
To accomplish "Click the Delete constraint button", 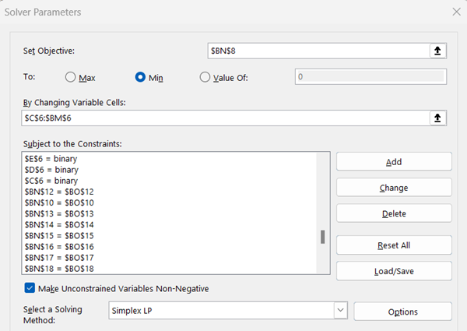I will click(394, 213).
